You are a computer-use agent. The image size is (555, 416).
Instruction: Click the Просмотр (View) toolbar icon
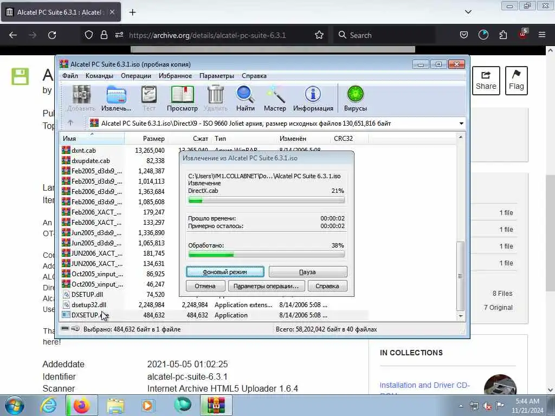pyautogui.click(x=182, y=99)
